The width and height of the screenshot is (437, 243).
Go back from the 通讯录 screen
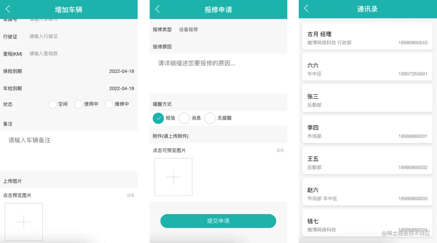pyautogui.click(x=306, y=8)
